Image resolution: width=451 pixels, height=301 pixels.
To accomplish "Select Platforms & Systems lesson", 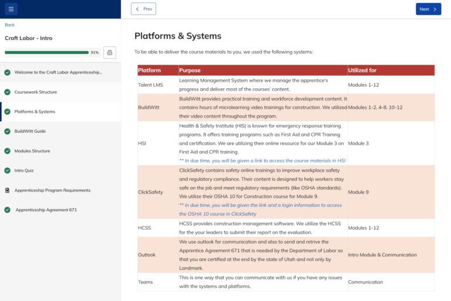I will point(60,112).
